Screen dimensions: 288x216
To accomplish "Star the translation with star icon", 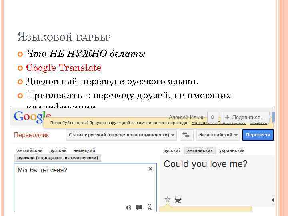I will pyautogui.click(x=168, y=200).
